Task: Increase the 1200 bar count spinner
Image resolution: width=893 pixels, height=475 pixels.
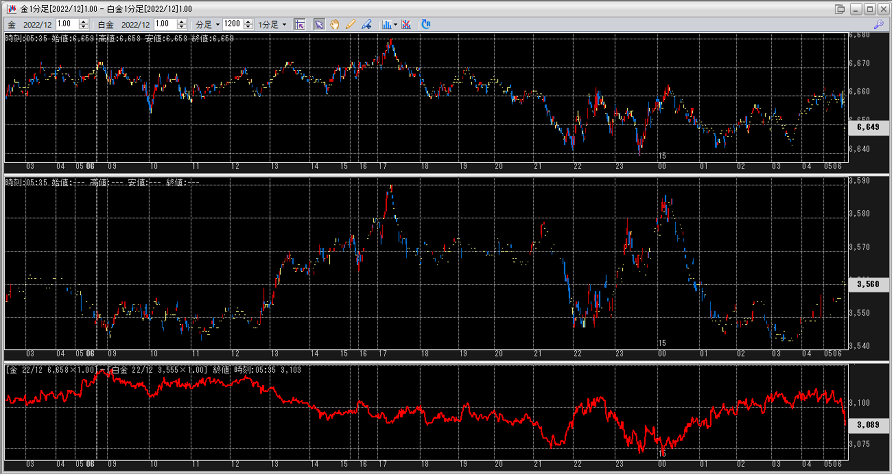Action: point(249,22)
